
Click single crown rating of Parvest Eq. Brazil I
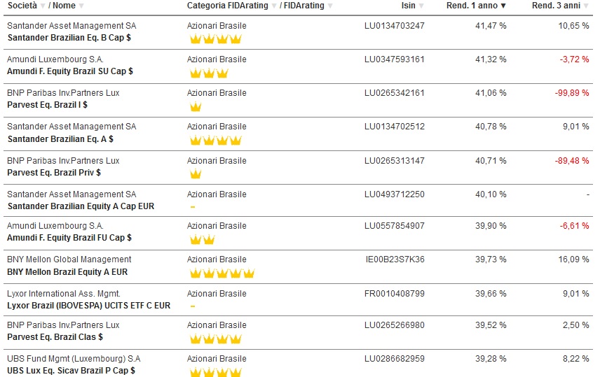tap(196, 106)
